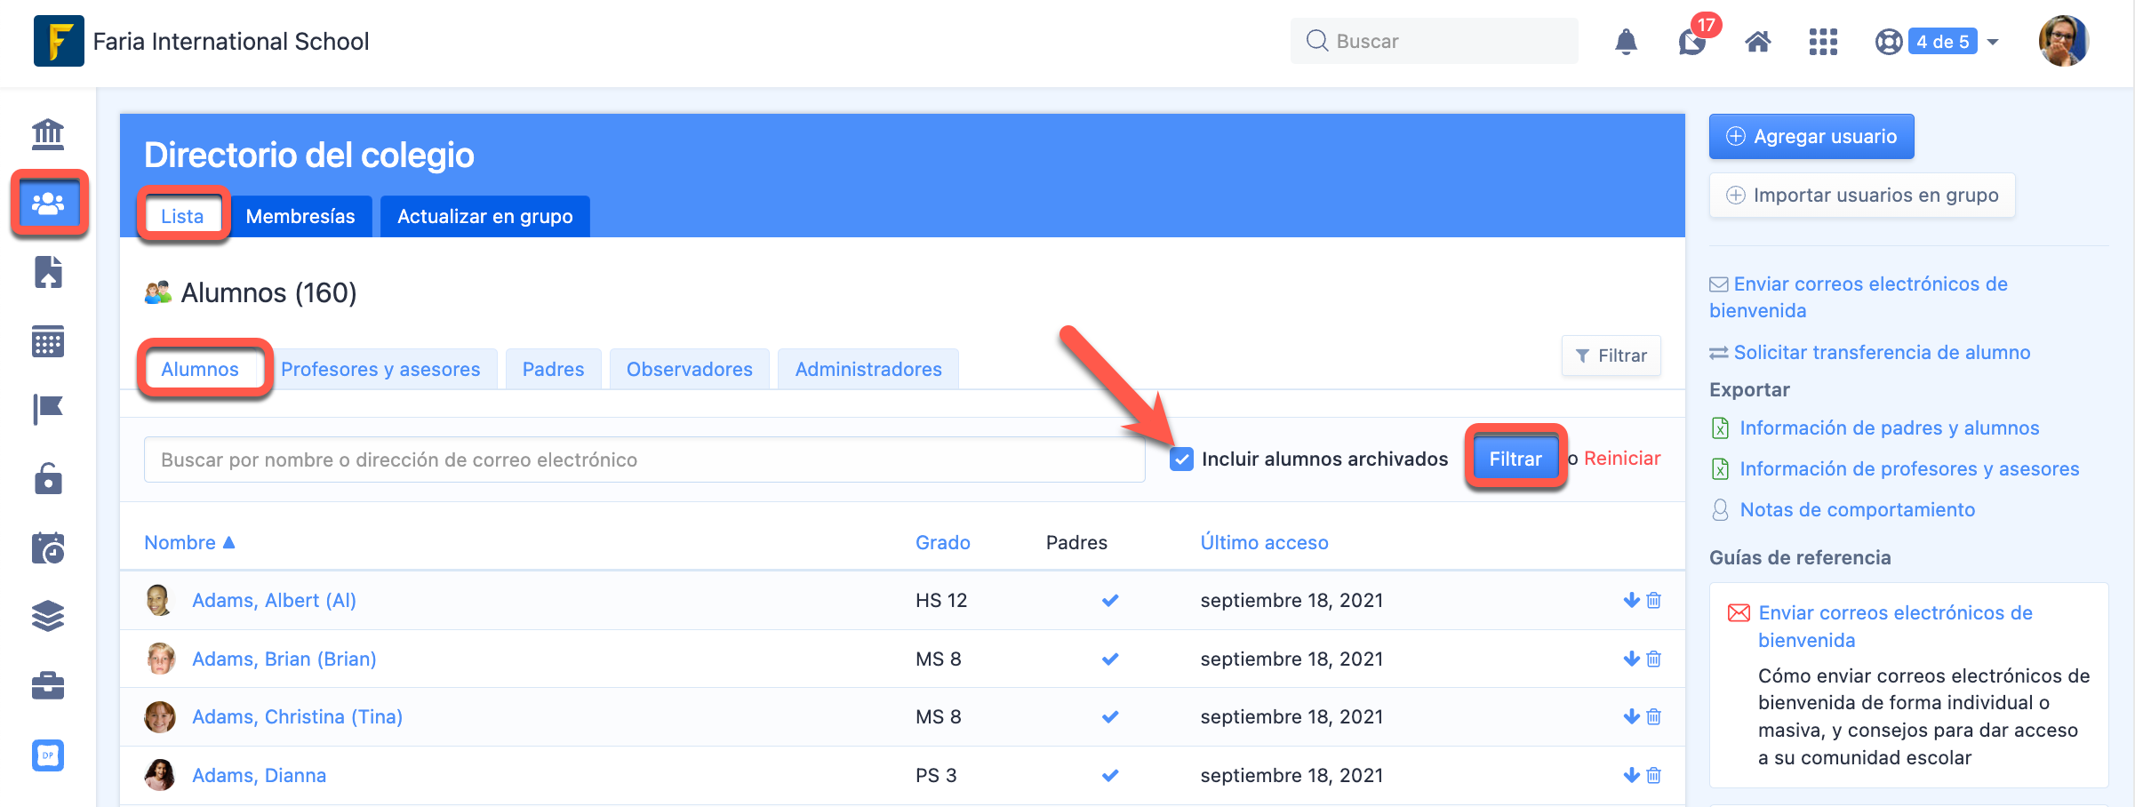Delete Adams, Albert using trash icon

pos(1653,601)
